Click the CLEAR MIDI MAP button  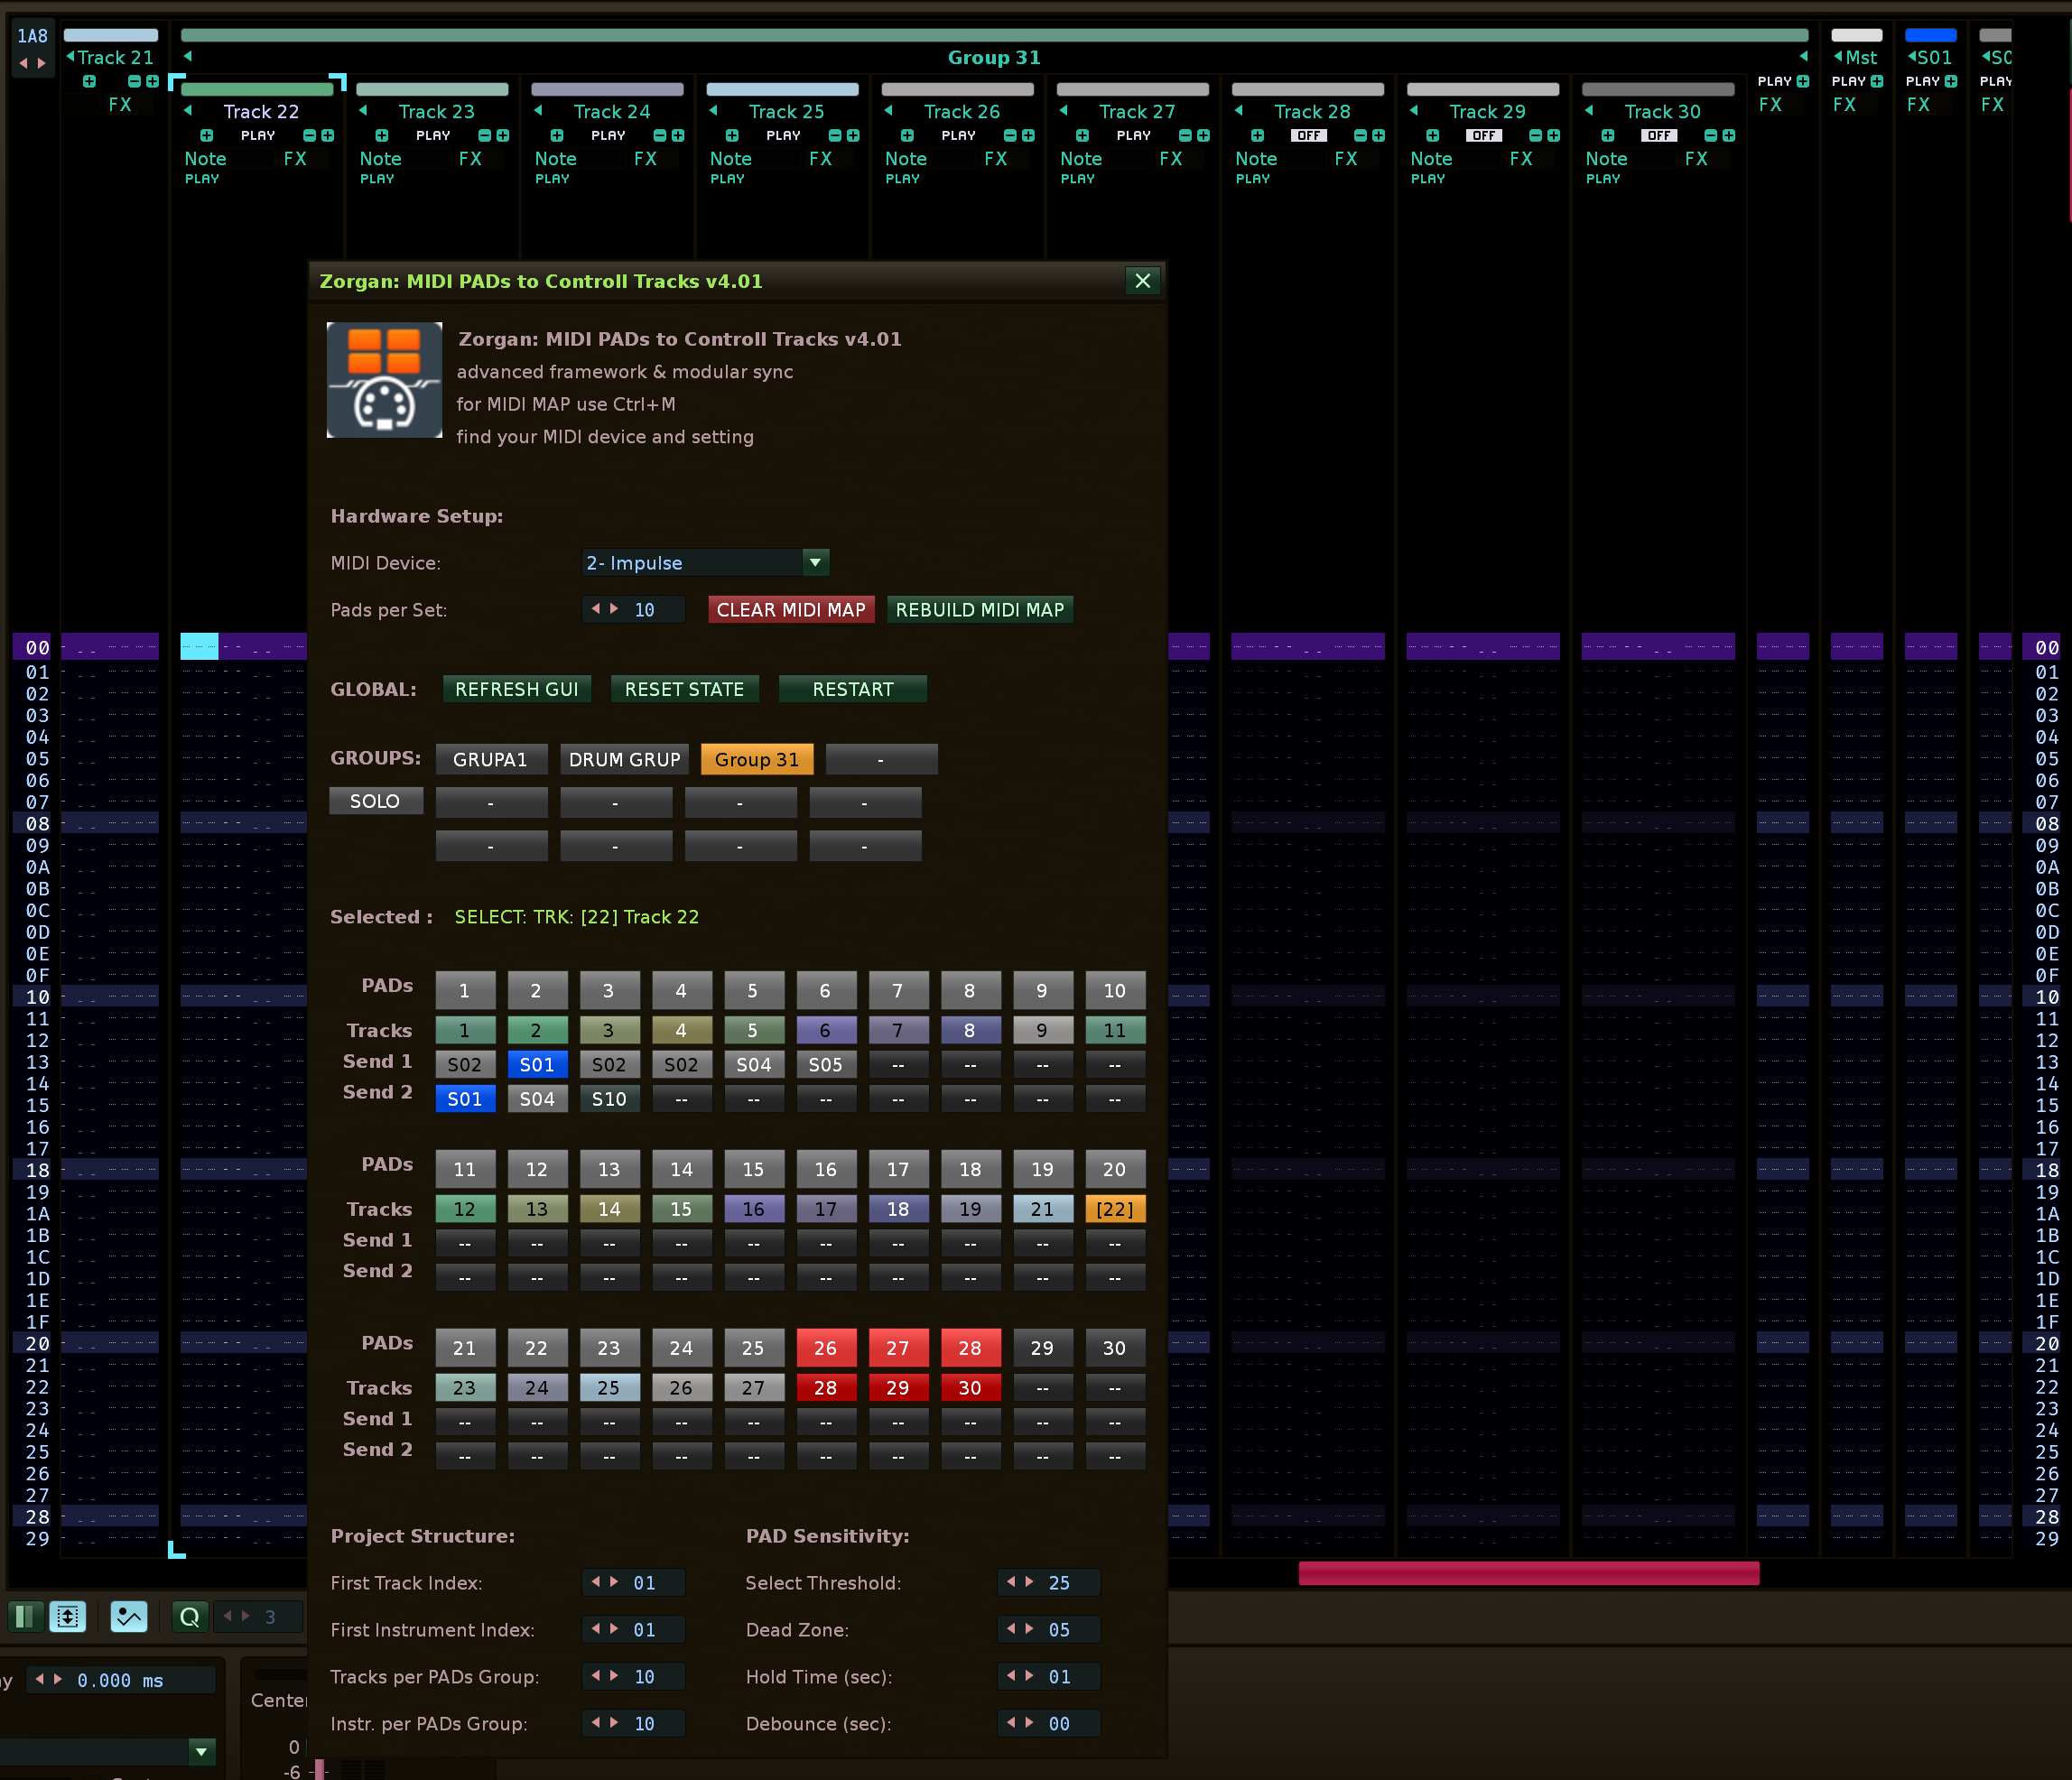click(790, 610)
